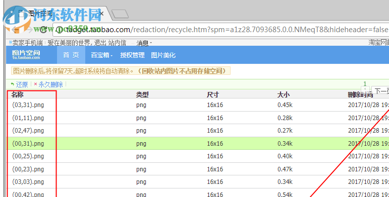Open the 图片美化 tab
389x197 pixels.
(163, 55)
